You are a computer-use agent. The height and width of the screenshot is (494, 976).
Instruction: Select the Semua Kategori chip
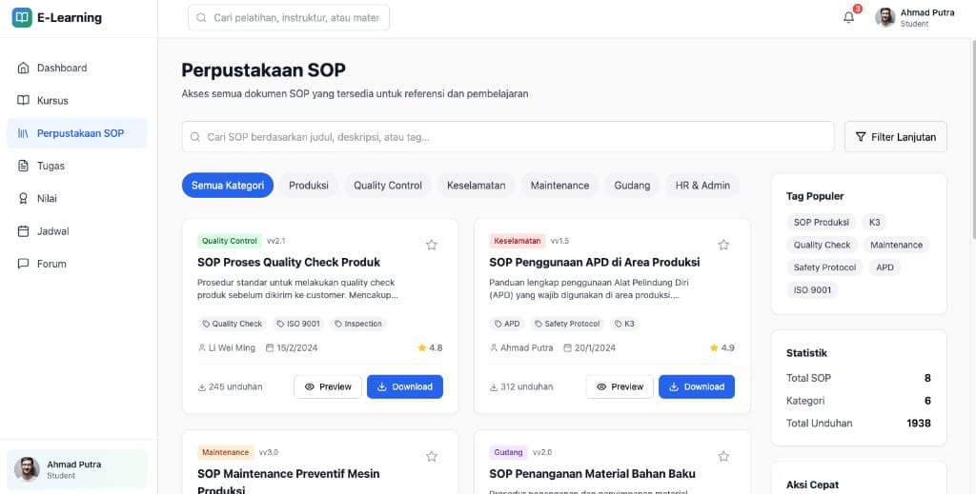[x=228, y=186]
